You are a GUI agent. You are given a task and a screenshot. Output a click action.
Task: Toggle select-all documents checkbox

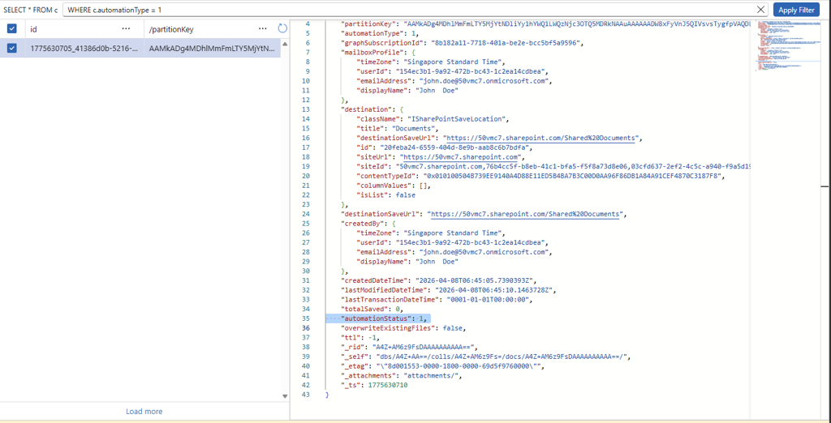tap(12, 28)
